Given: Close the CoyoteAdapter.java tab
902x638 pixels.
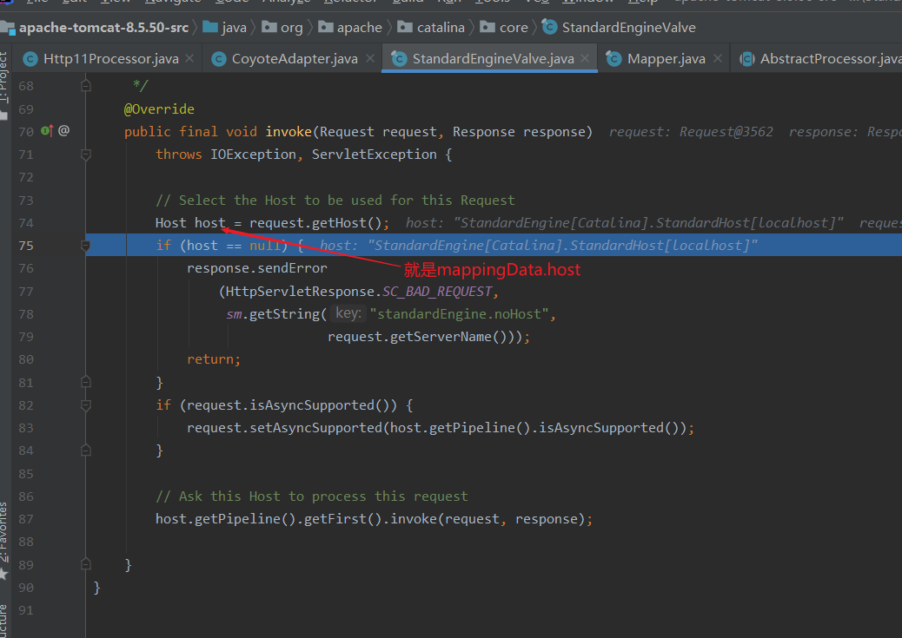Looking at the screenshot, I should (x=370, y=59).
